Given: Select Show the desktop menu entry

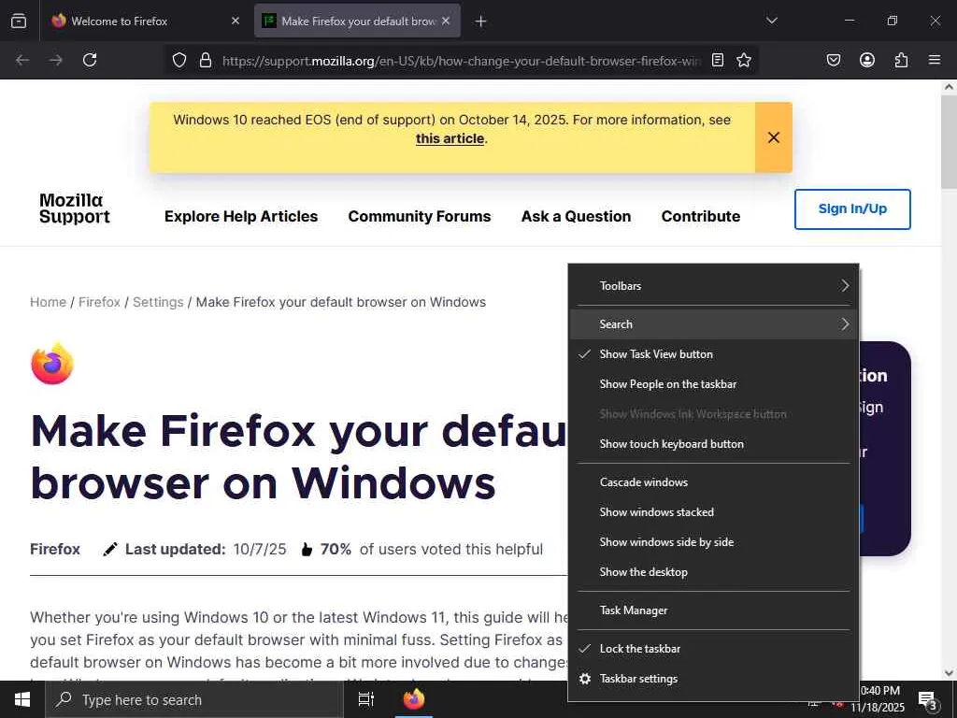Looking at the screenshot, I should [x=713, y=572].
